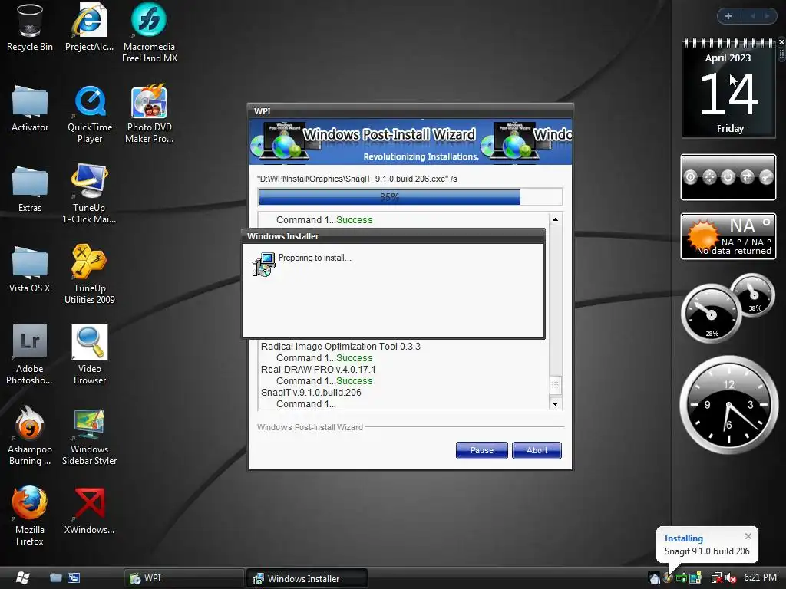Open the XWindows... desktop shortcut
786x589 pixels.
(89, 511)
